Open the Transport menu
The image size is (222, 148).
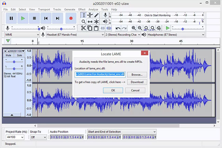(44, 10)
